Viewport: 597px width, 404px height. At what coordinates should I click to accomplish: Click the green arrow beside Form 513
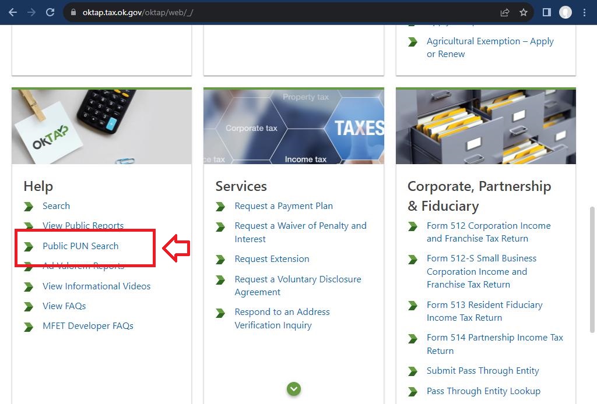click(x=413, y=306)
